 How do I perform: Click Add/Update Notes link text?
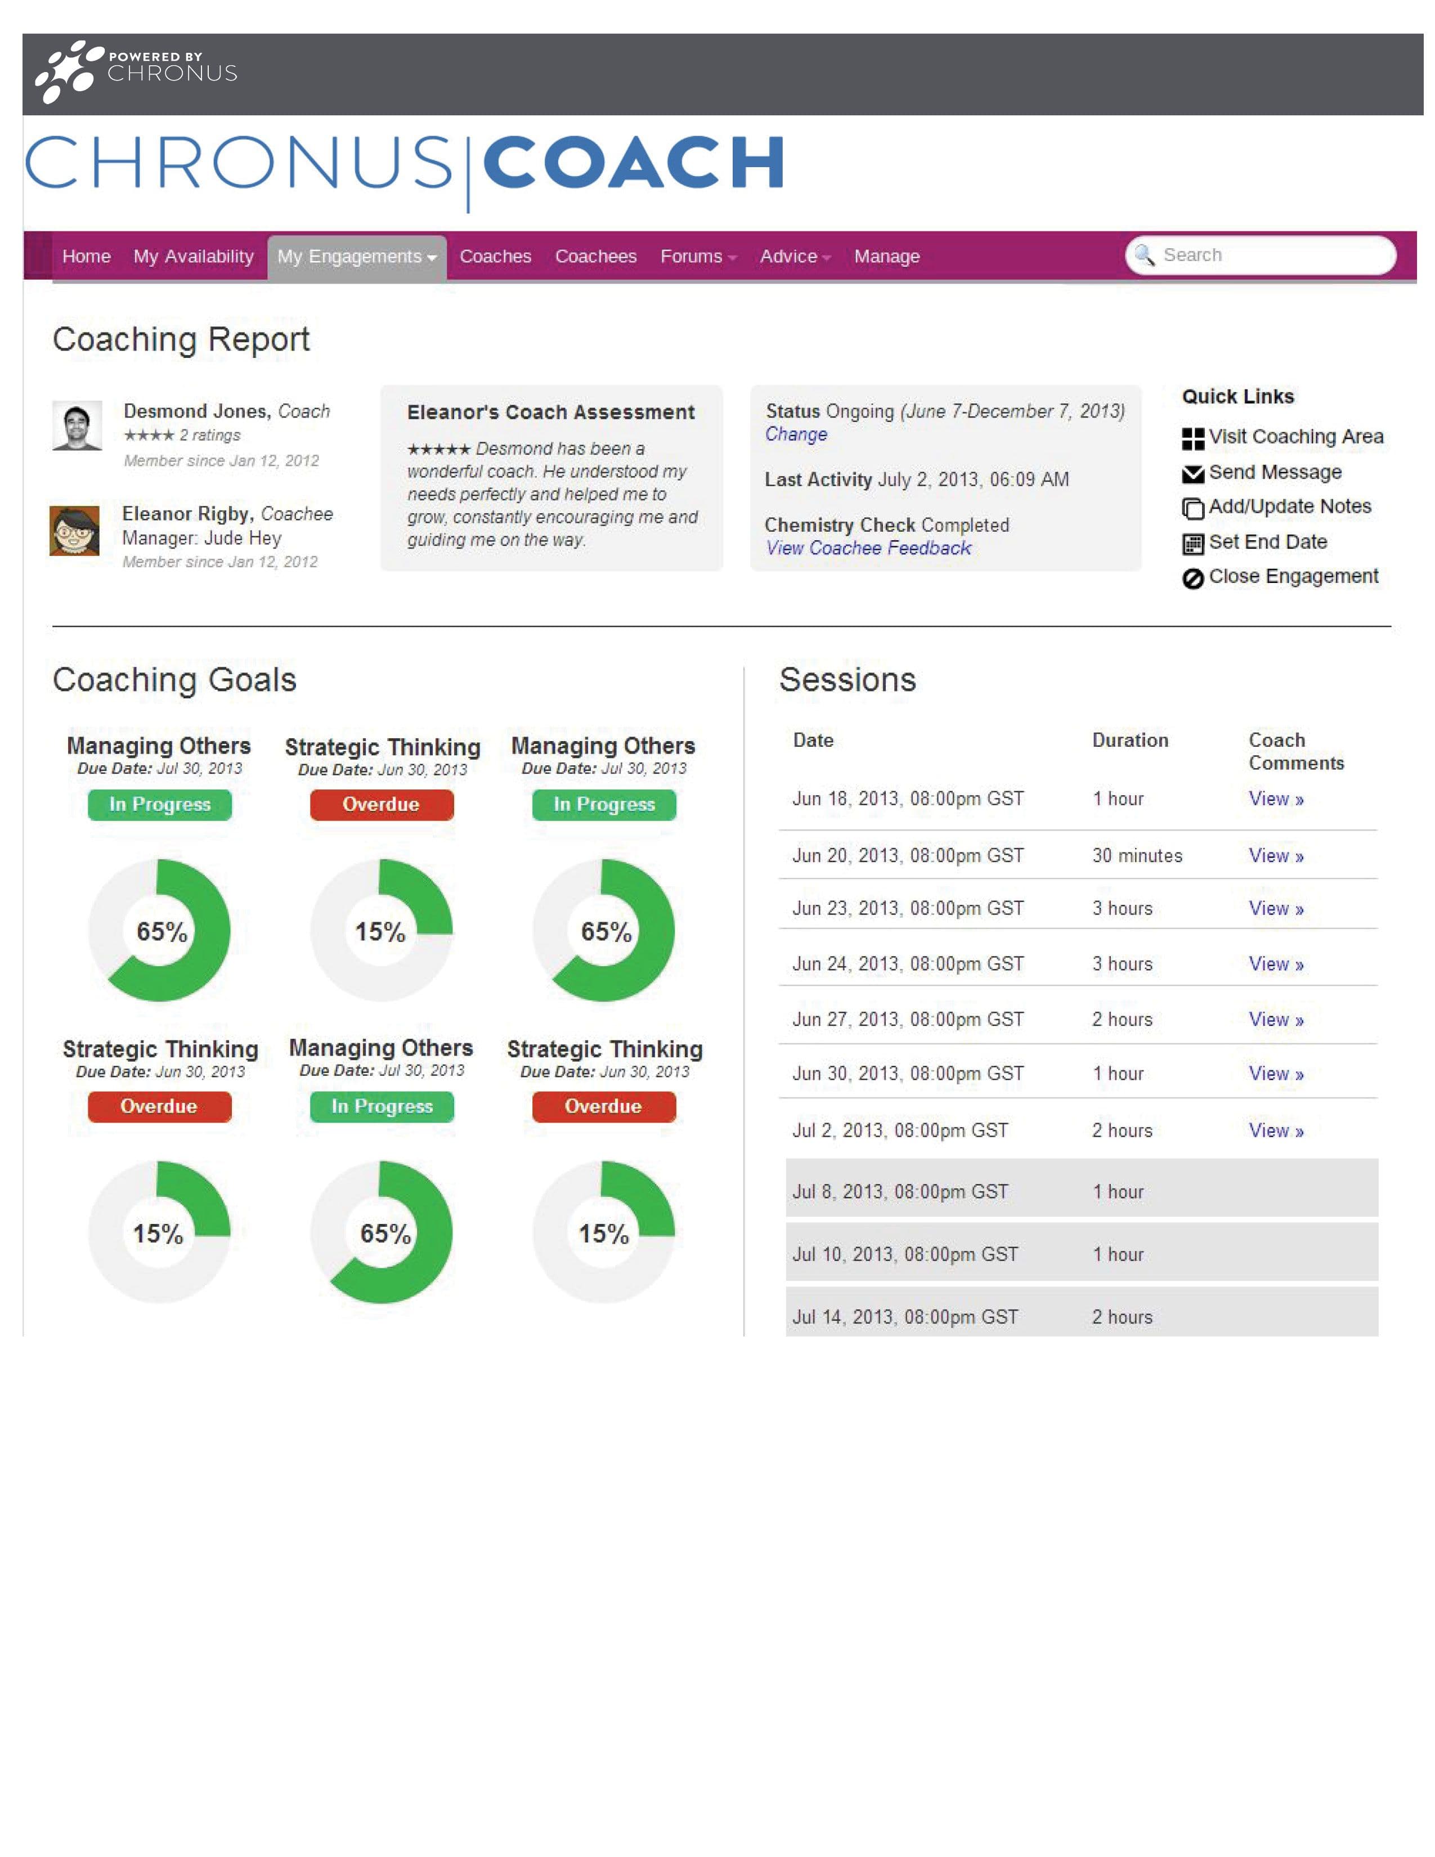coord(1290,506)
